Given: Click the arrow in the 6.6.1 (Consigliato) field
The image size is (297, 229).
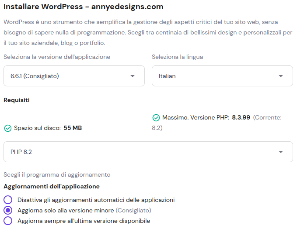Looking at the screenshot, I should coord(133,76).
